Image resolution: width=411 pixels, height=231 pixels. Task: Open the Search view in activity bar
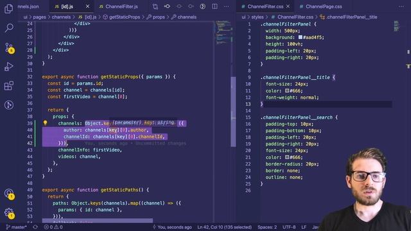coord(9,28)
